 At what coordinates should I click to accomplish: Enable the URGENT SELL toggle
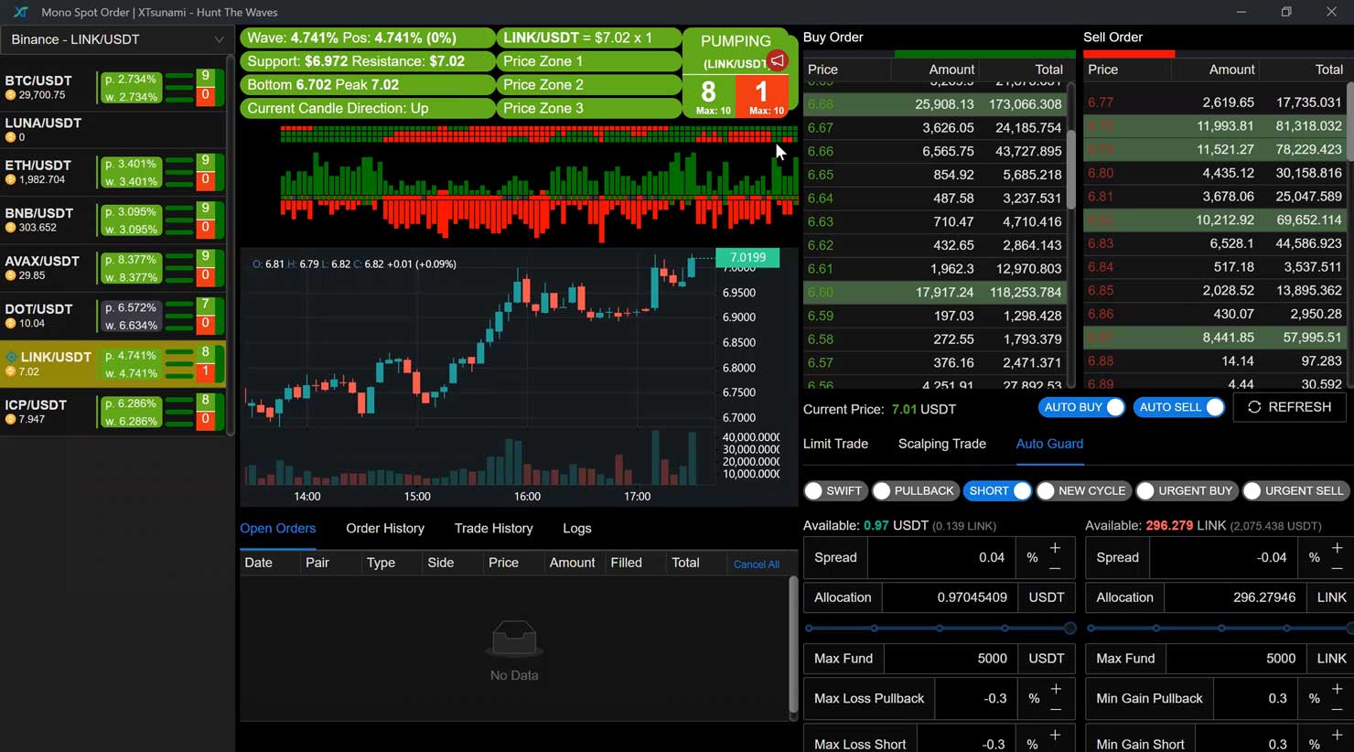(1295, 491)
